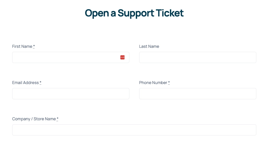Viewport: 278px width, 148px height.
Task: Click the Last Name label text
Action: click(149, 46)
